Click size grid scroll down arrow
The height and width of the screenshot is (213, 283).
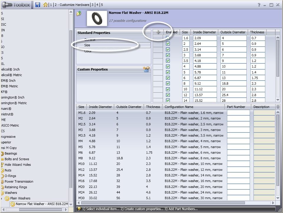point(278,100)
